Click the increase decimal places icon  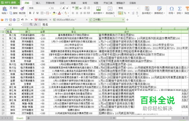[x=133, y=13]
